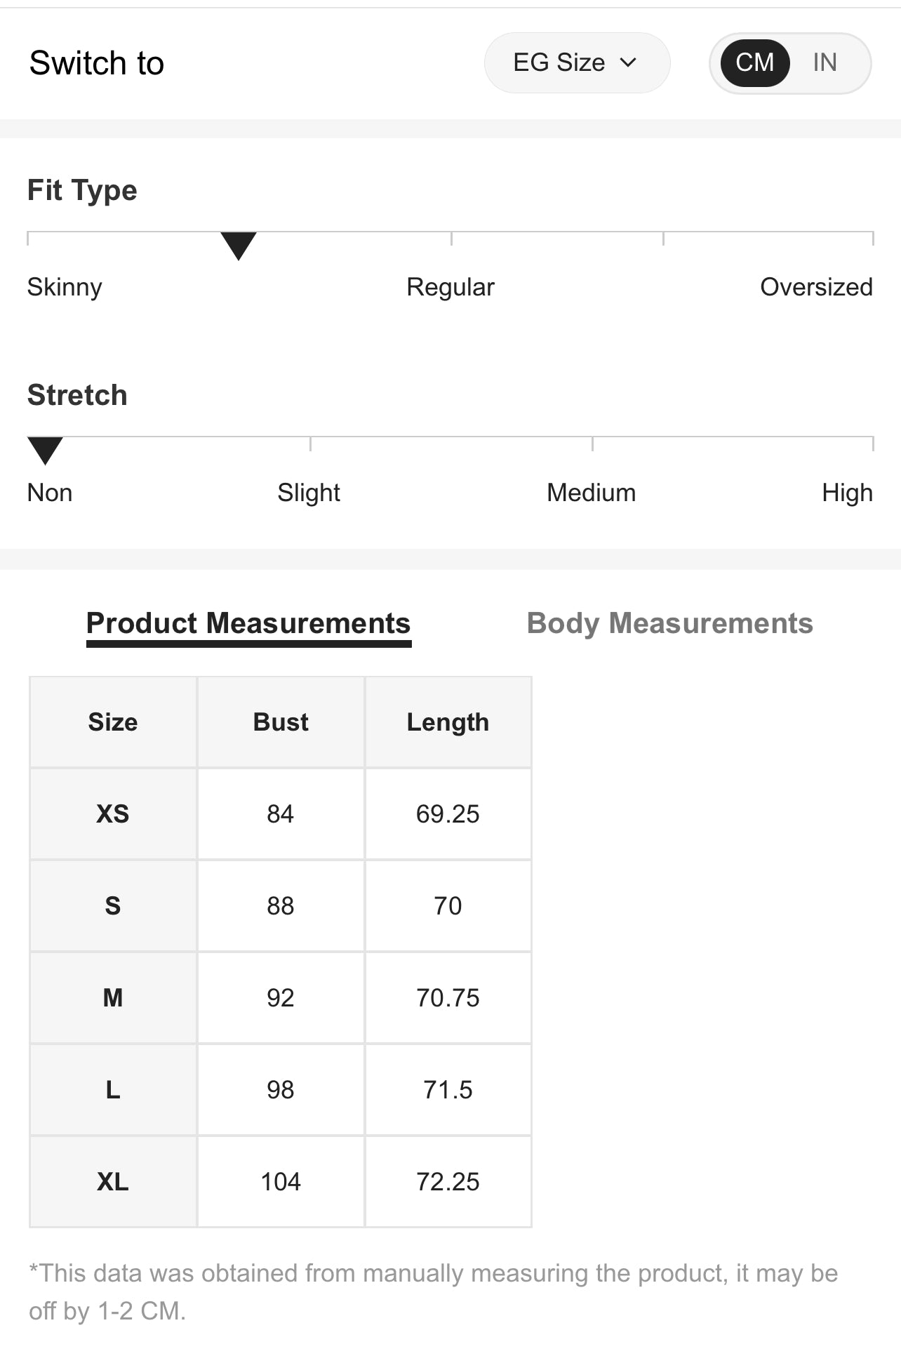Viewport: 901px width, 1356px height.
Task: Click the S size length value 70
Action: click(x=448, y=906)
